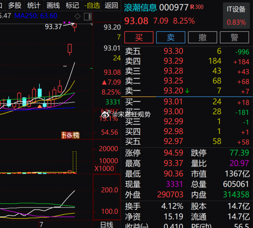The width and height of the screenshot is (253, 228).
Task: Click the 返回 menu item
Action: click(111, 5)
